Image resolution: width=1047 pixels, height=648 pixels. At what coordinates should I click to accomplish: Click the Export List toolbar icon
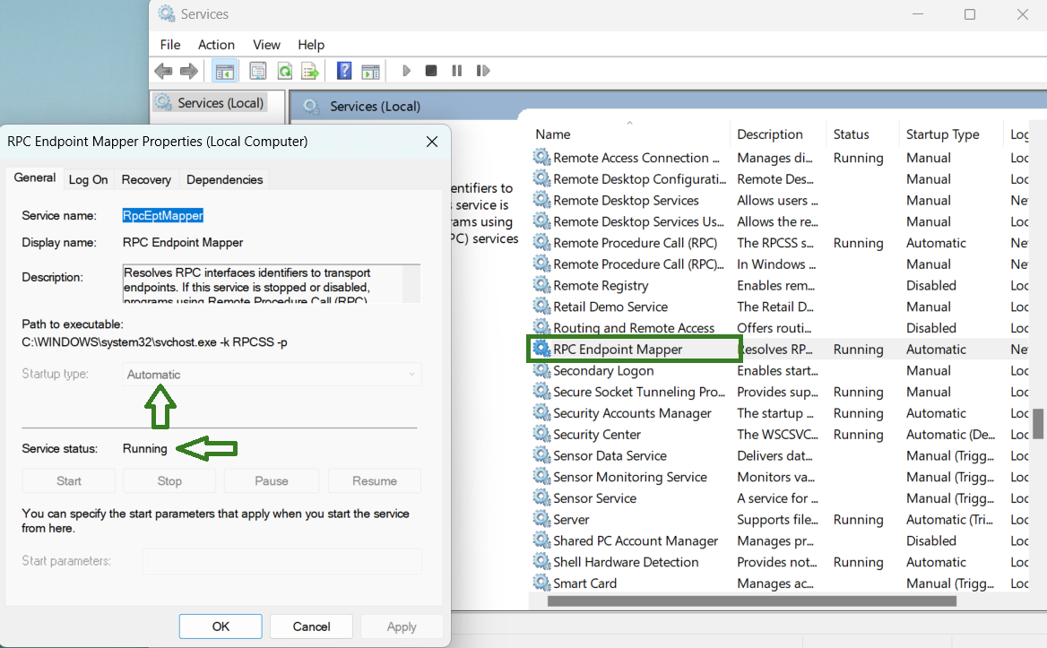[310, 71]
